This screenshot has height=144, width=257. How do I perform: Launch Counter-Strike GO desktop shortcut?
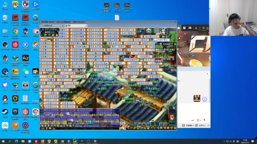[15, 71]
